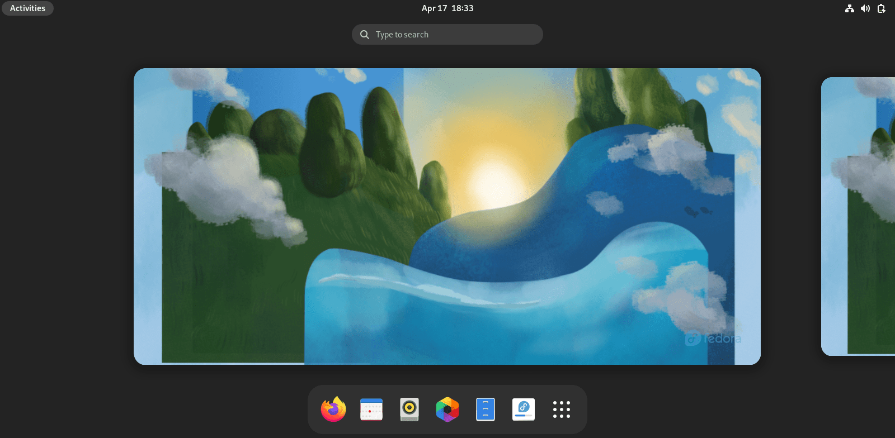
Task: Switch to the second workspace on the right
Action: (858, 216)
